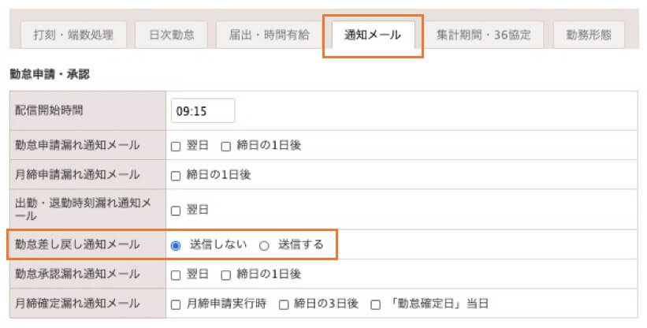Select the 通知メール tab

coord(373,35)
